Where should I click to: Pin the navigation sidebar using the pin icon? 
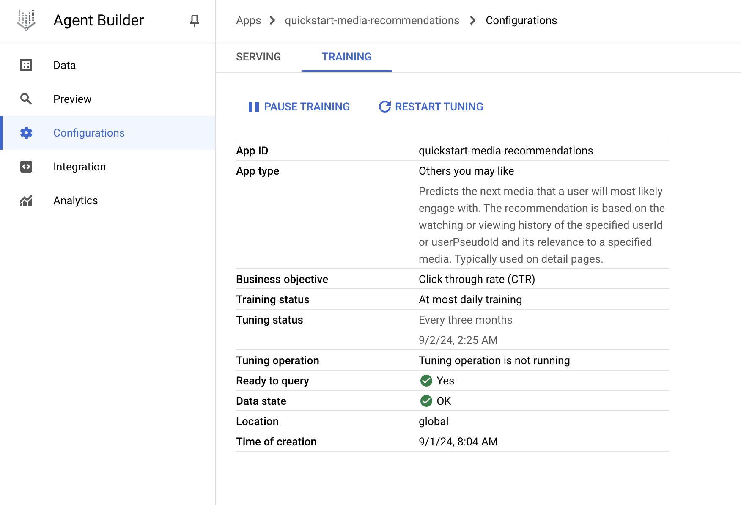pyautogui.click(x=194, y=20)
